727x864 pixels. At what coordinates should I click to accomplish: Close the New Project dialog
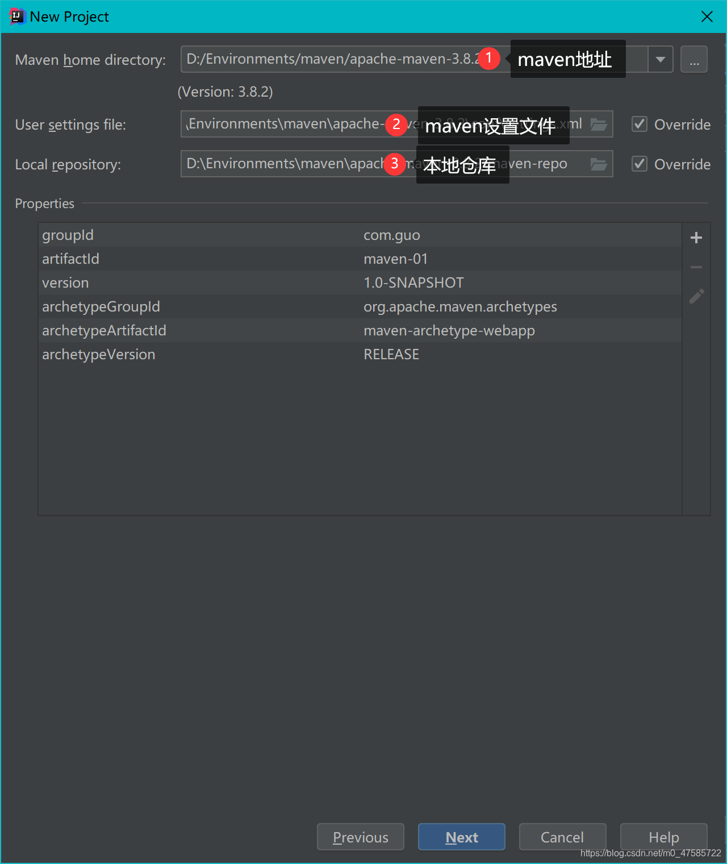pyautogui.click(x=707, y=16)
